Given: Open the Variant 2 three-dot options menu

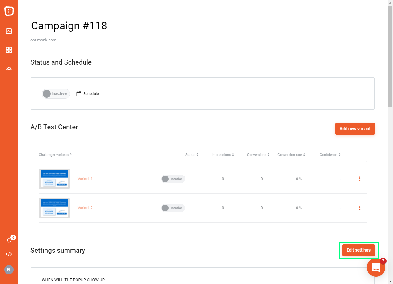Looking at the screenshot, I should [360, 208].
